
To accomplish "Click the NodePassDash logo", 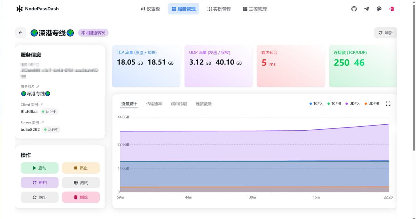I will [x=37, y=9].
